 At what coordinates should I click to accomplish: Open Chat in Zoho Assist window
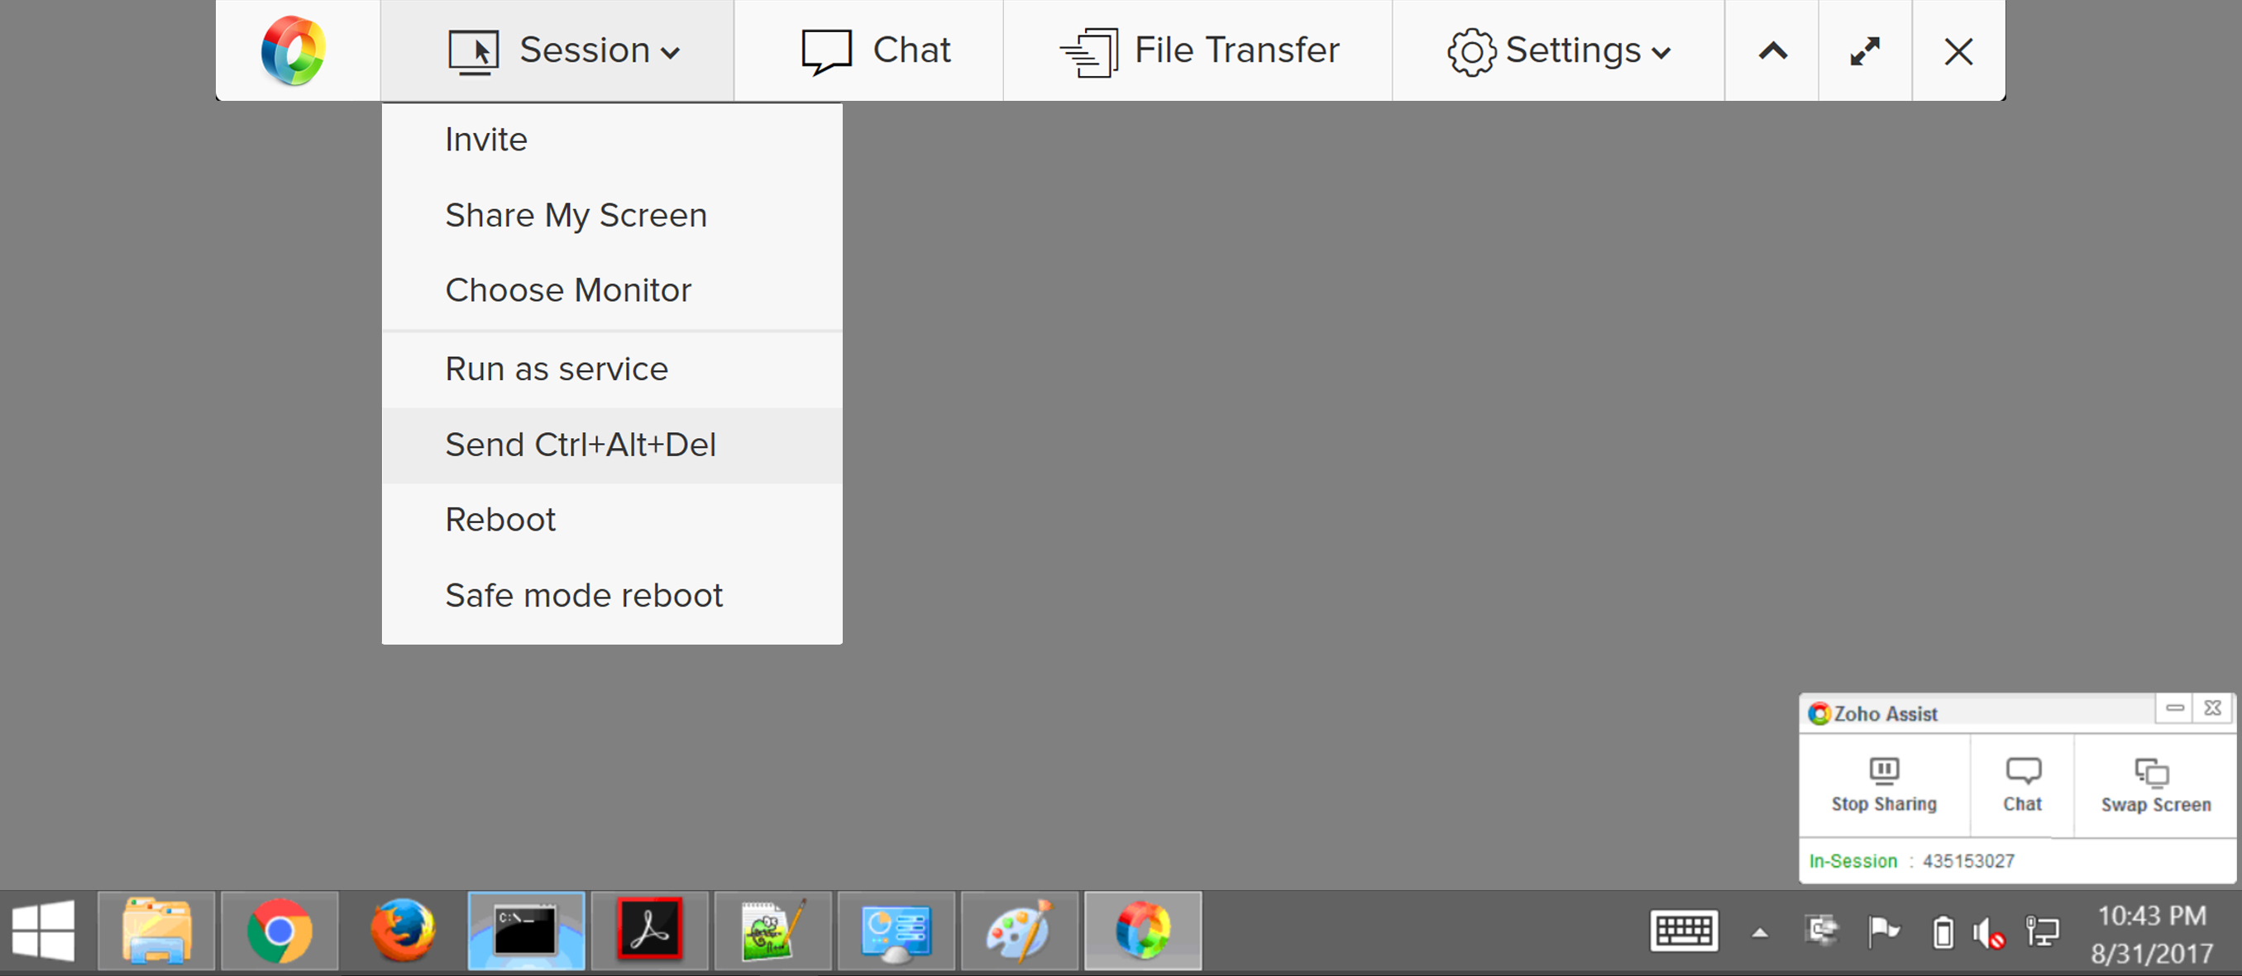pyautogui.click(x=2023, y=784)
